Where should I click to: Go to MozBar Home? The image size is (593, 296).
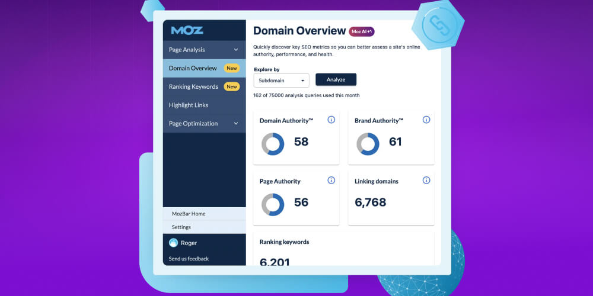point(204,214)
